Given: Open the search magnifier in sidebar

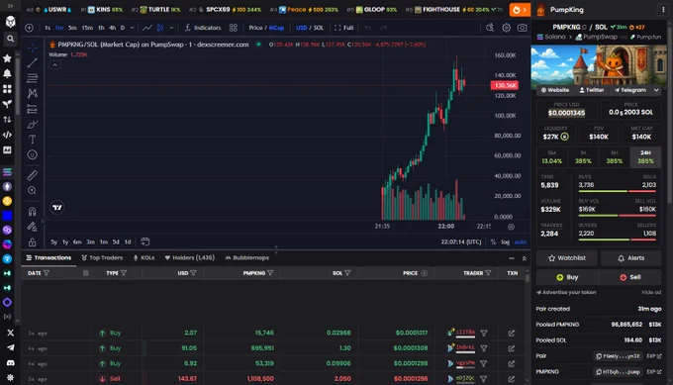Looking at the screenshot, I should pyautogui.click(x=10, y=39).
